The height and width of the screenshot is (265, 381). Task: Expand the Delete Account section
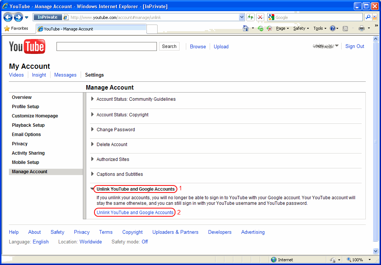coord(109,144)
